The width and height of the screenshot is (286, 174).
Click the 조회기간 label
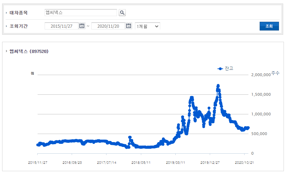pos(18,26)
